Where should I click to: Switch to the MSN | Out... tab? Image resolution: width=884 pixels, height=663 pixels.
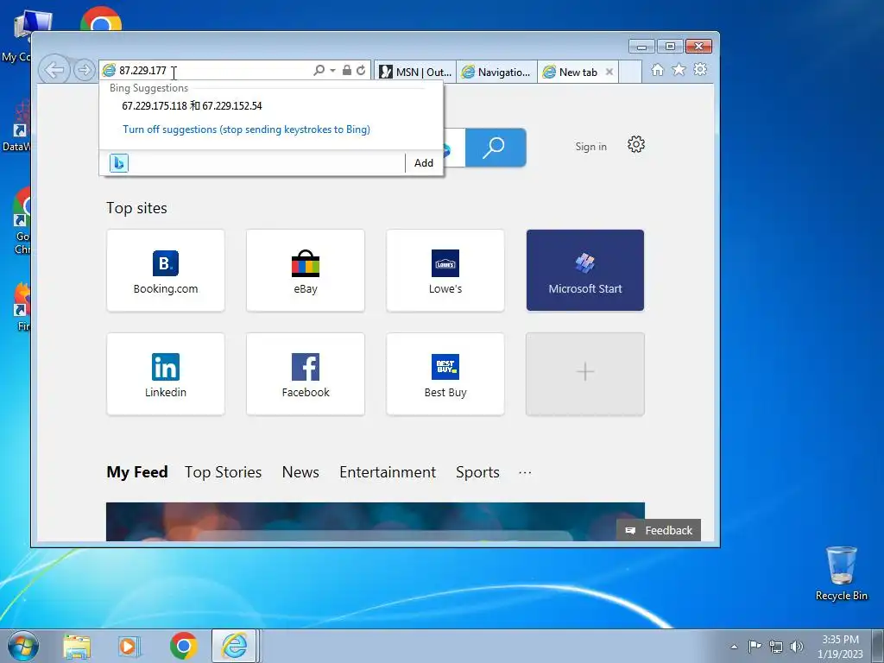(x=415, y=73)
